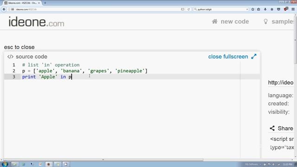Open Reader View icon in address bar
Viewport: 297px width, 167px height.
coord(182,9)
